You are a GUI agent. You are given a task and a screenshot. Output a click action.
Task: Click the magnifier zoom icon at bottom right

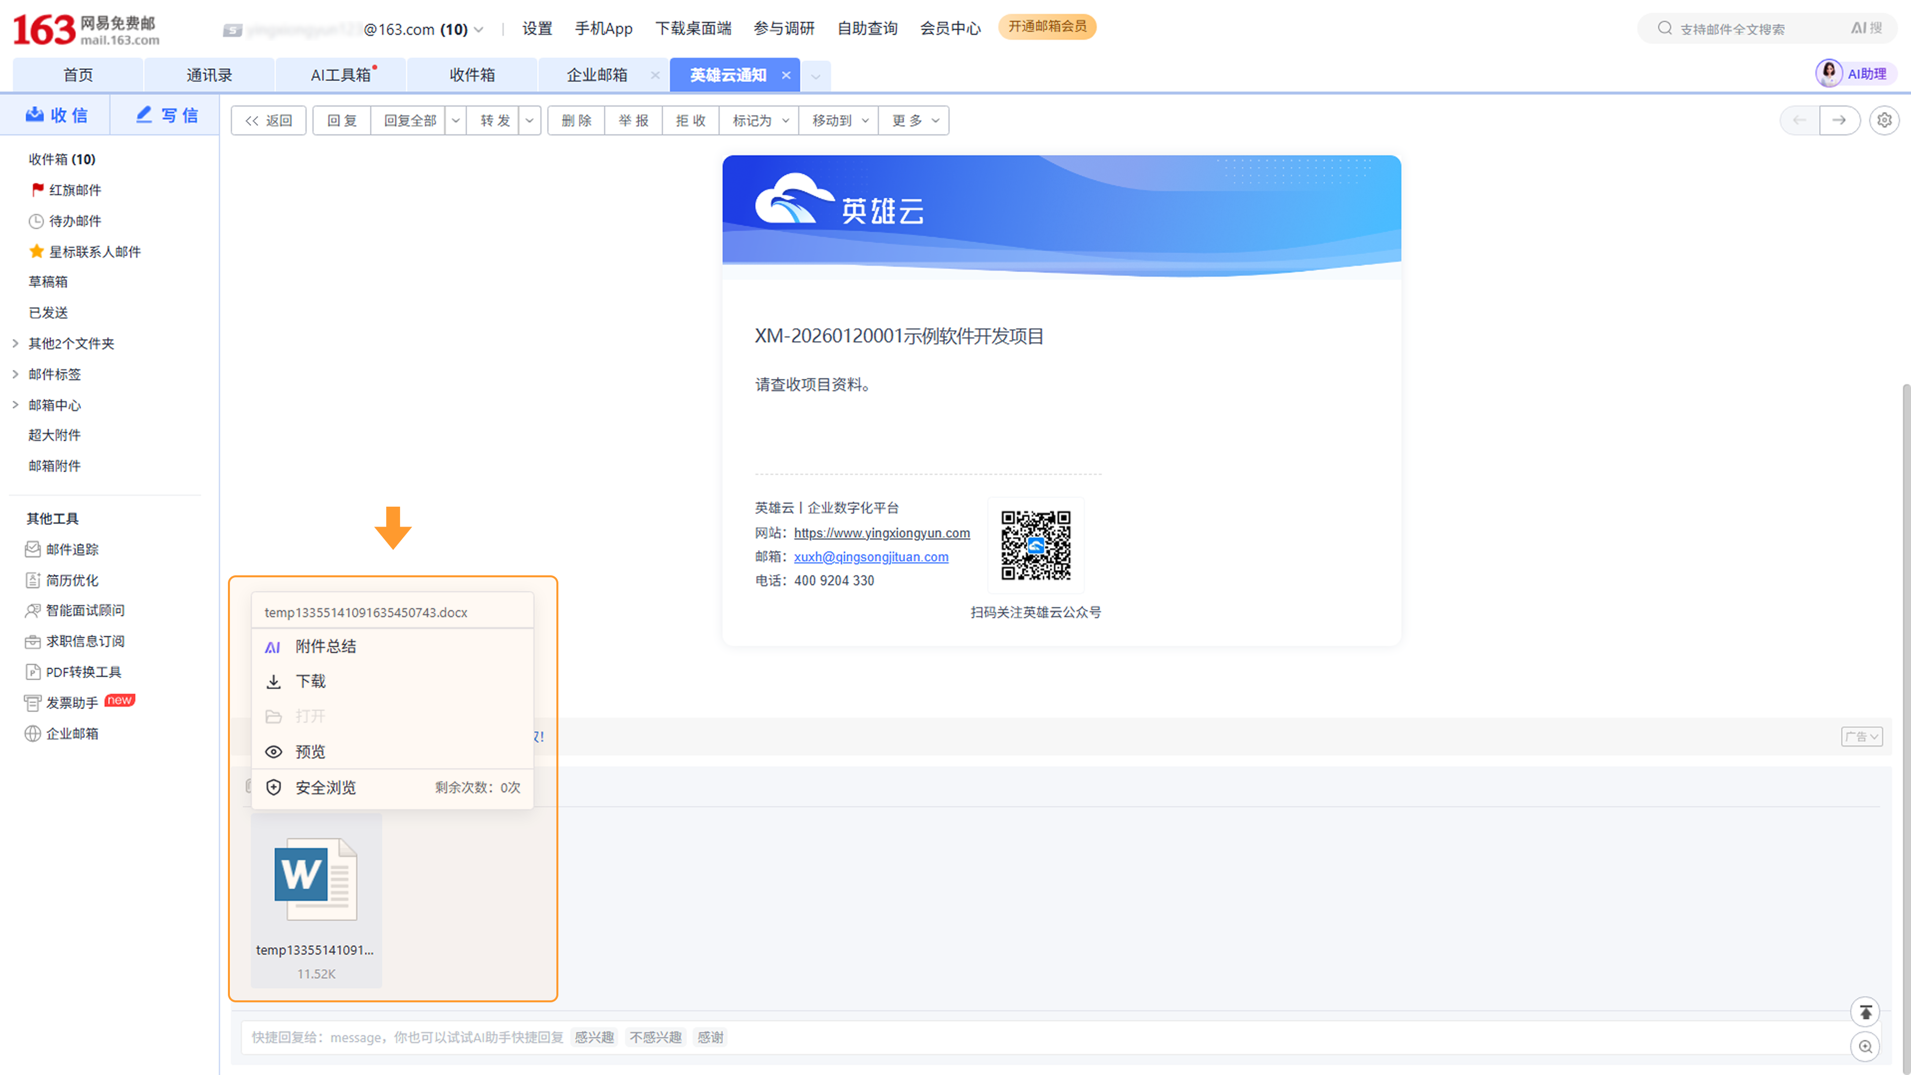pyautogui.click(x=1865, y=1046)
